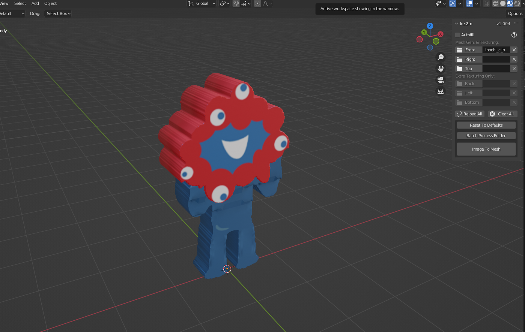The height and width of the screenshot is (332, 525).
Task: Click the Top image path field
Action: (496, 69)
